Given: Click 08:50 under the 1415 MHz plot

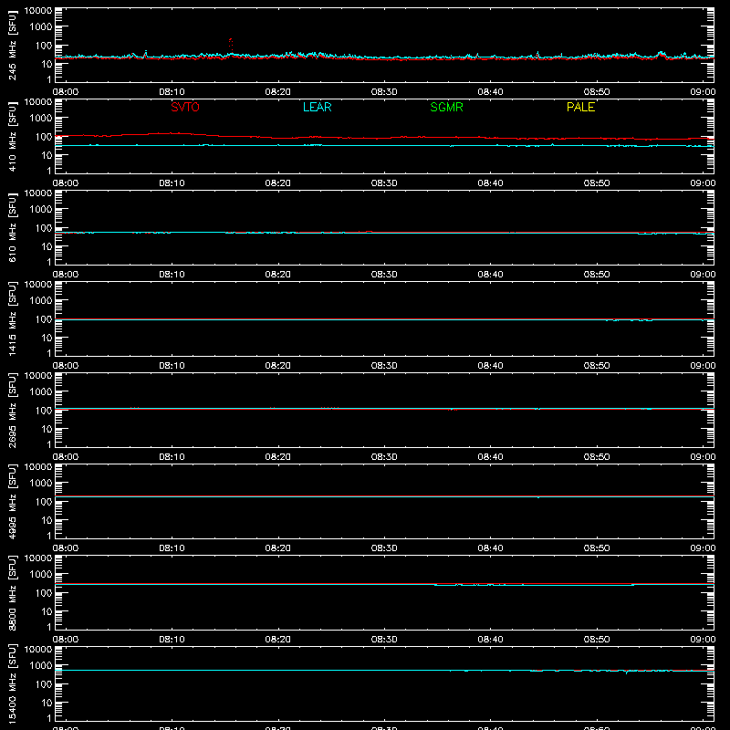Looking at the screenshot, I should point(597,366).
